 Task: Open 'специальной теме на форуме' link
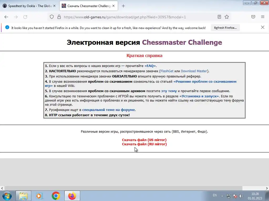108,110
